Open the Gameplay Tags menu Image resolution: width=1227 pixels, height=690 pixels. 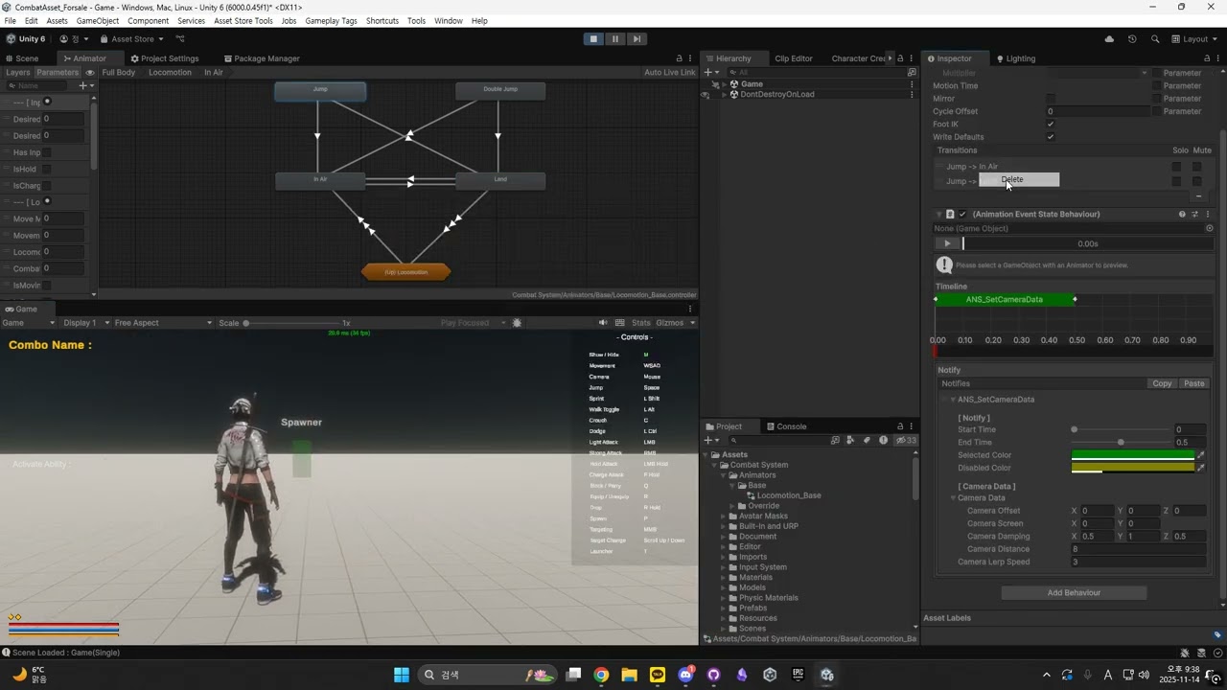(x=331, y=20)
